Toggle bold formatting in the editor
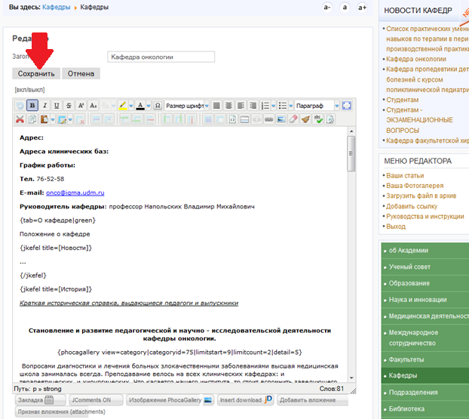The height and width of the screenshot is (419, 469). pyautogui.click(x=32, y=106)
